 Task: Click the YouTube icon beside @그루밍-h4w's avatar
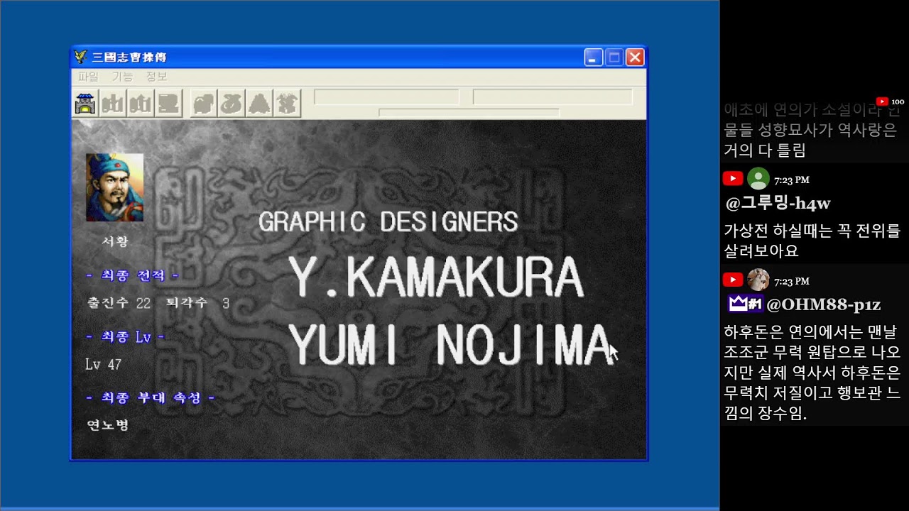tap(732, 180)
